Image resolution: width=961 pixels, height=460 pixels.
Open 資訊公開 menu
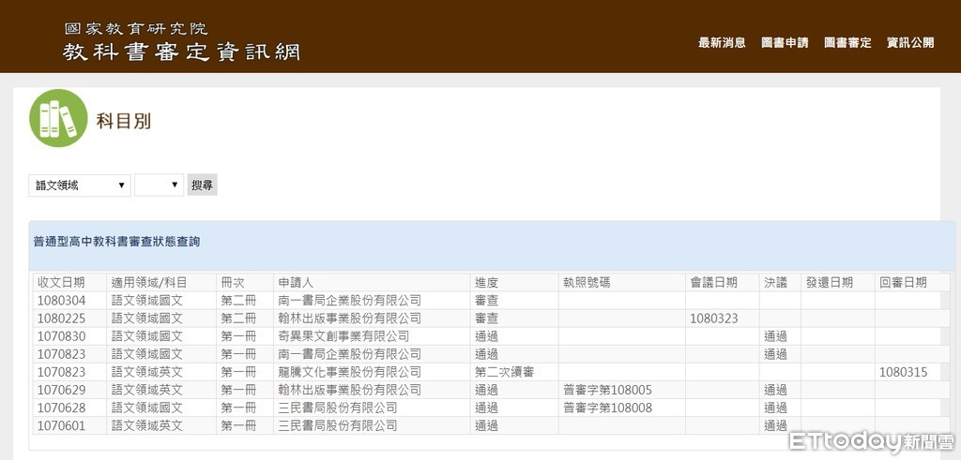(x=910, y=43)
